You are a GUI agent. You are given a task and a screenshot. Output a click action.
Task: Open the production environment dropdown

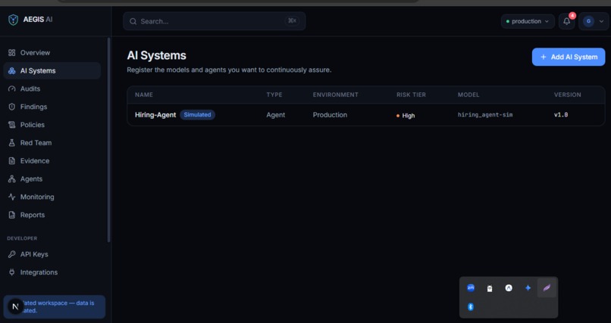[x=528, y=21]
